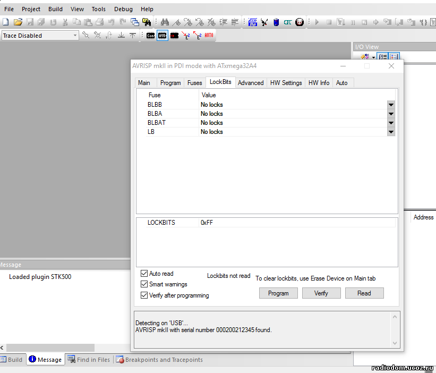Click the Stop Debugging square icon
The width and height of the screenshot is (436, 373).
point(329,22)
